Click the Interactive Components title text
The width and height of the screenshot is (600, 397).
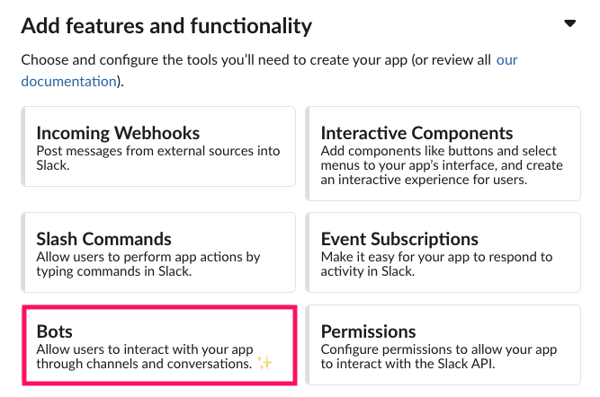tap(416, 133)
